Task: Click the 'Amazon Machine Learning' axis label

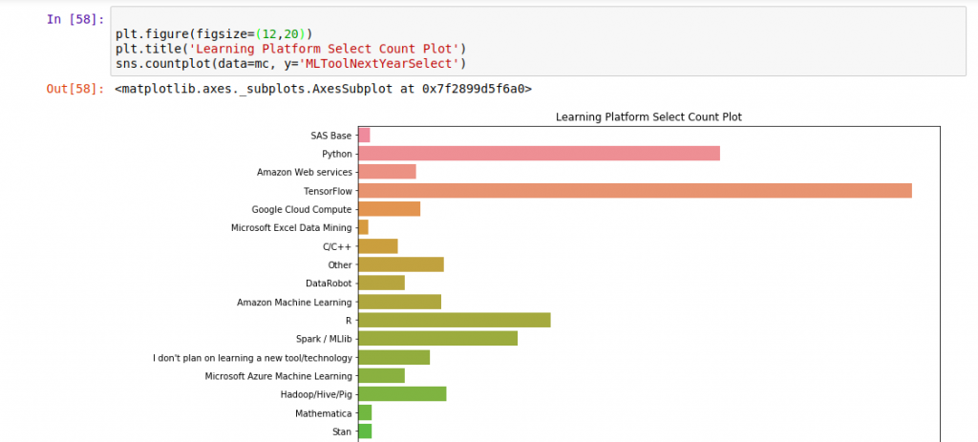Action: [x=294, y=303]
